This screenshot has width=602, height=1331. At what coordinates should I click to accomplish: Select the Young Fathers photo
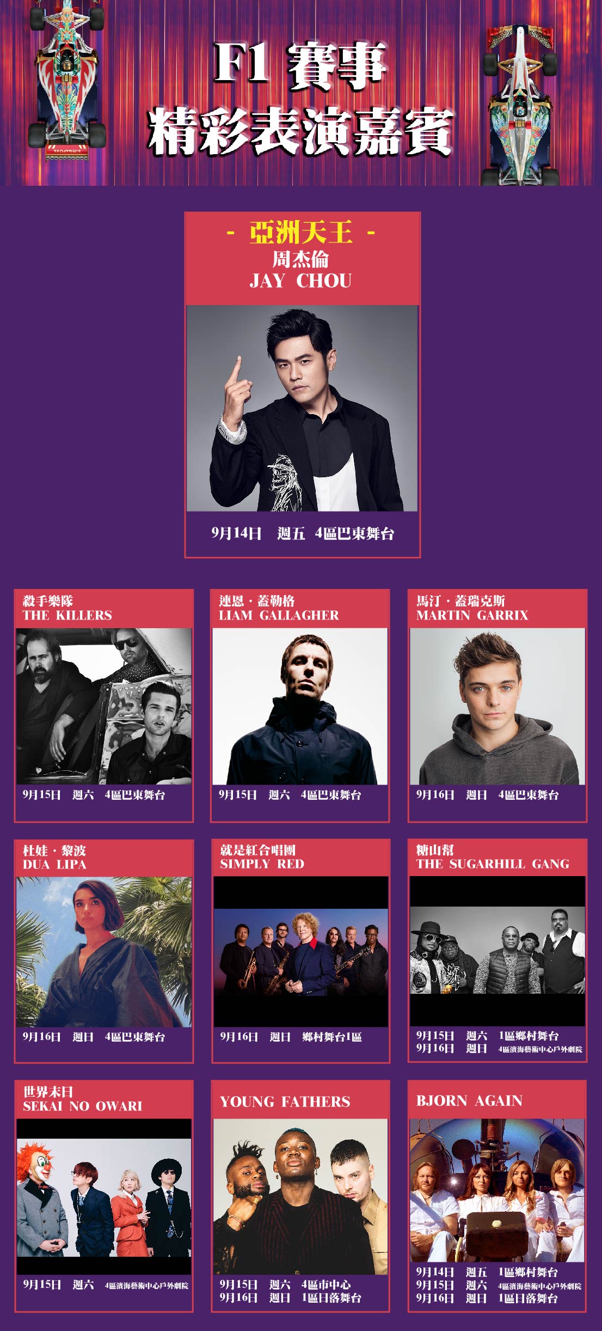click(300, 1196)
